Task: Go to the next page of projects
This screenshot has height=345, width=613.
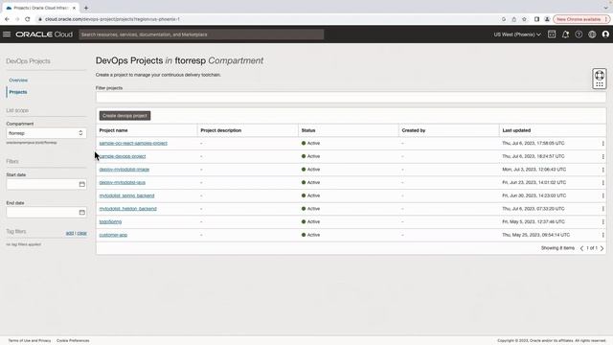Action: [602, 248]
